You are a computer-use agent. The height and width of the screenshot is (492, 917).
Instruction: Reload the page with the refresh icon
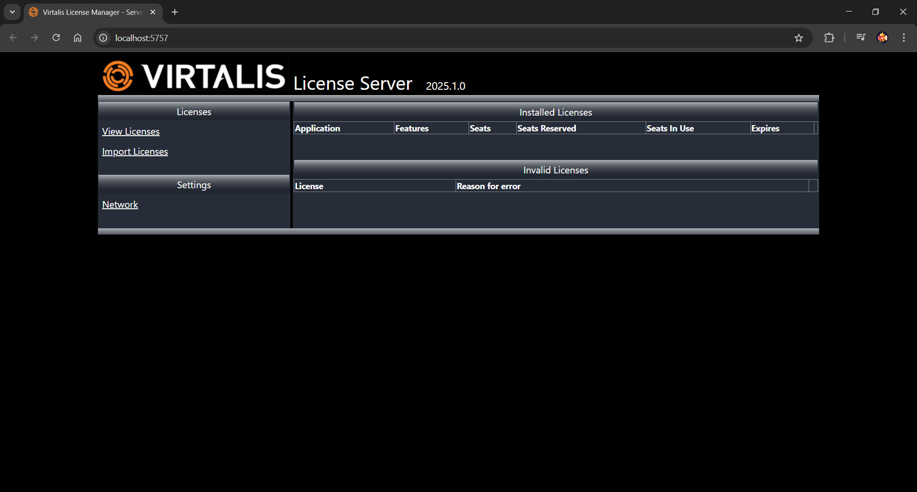(56, 38)
